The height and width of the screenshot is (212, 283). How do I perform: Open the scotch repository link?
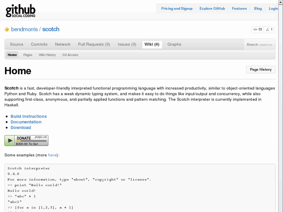pos(51,29)
